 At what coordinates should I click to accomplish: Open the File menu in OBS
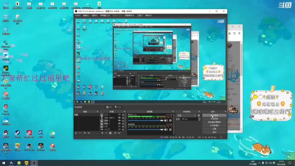click(77, 15)
